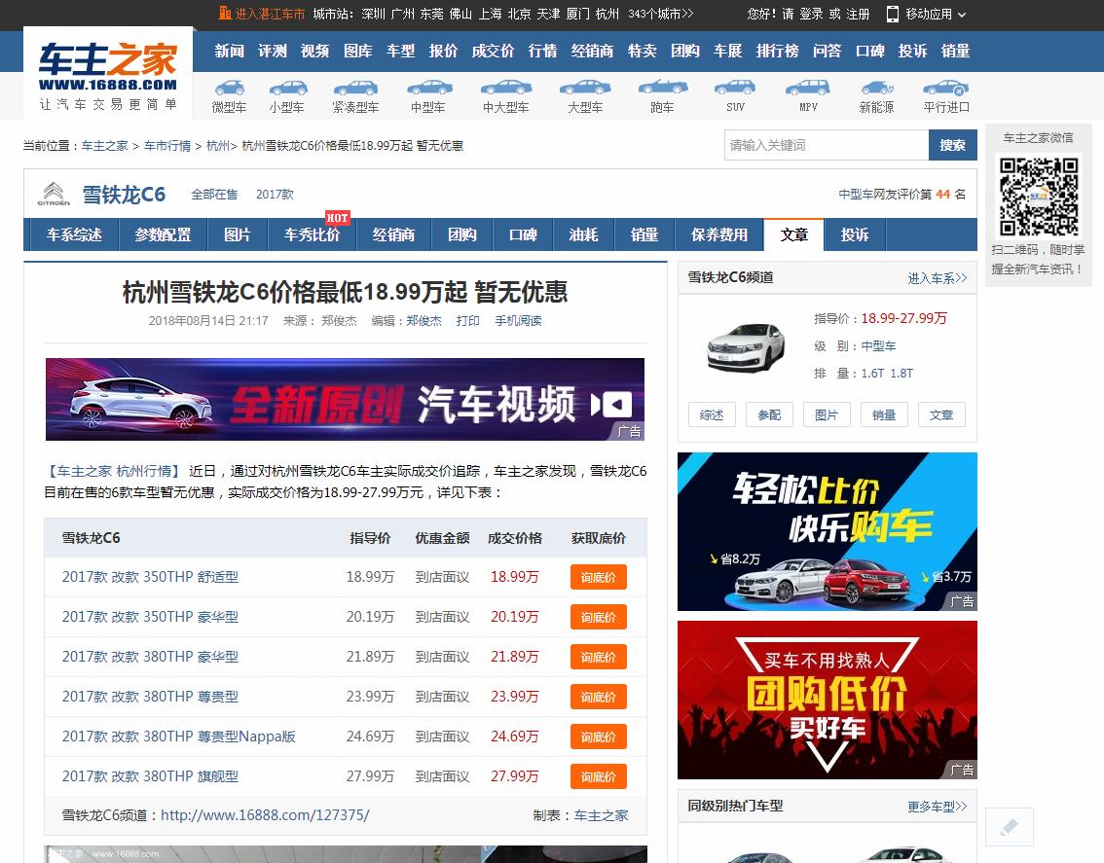Click the Citroën brand logo
1104x863 pixels.
pyautogui.click(x=54, y=194)
